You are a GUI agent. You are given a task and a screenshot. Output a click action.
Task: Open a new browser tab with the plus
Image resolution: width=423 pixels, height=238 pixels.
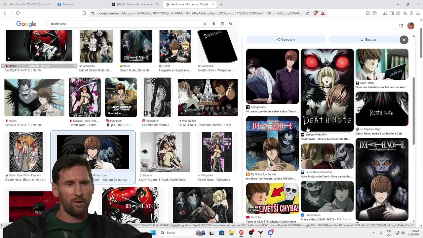221,4
